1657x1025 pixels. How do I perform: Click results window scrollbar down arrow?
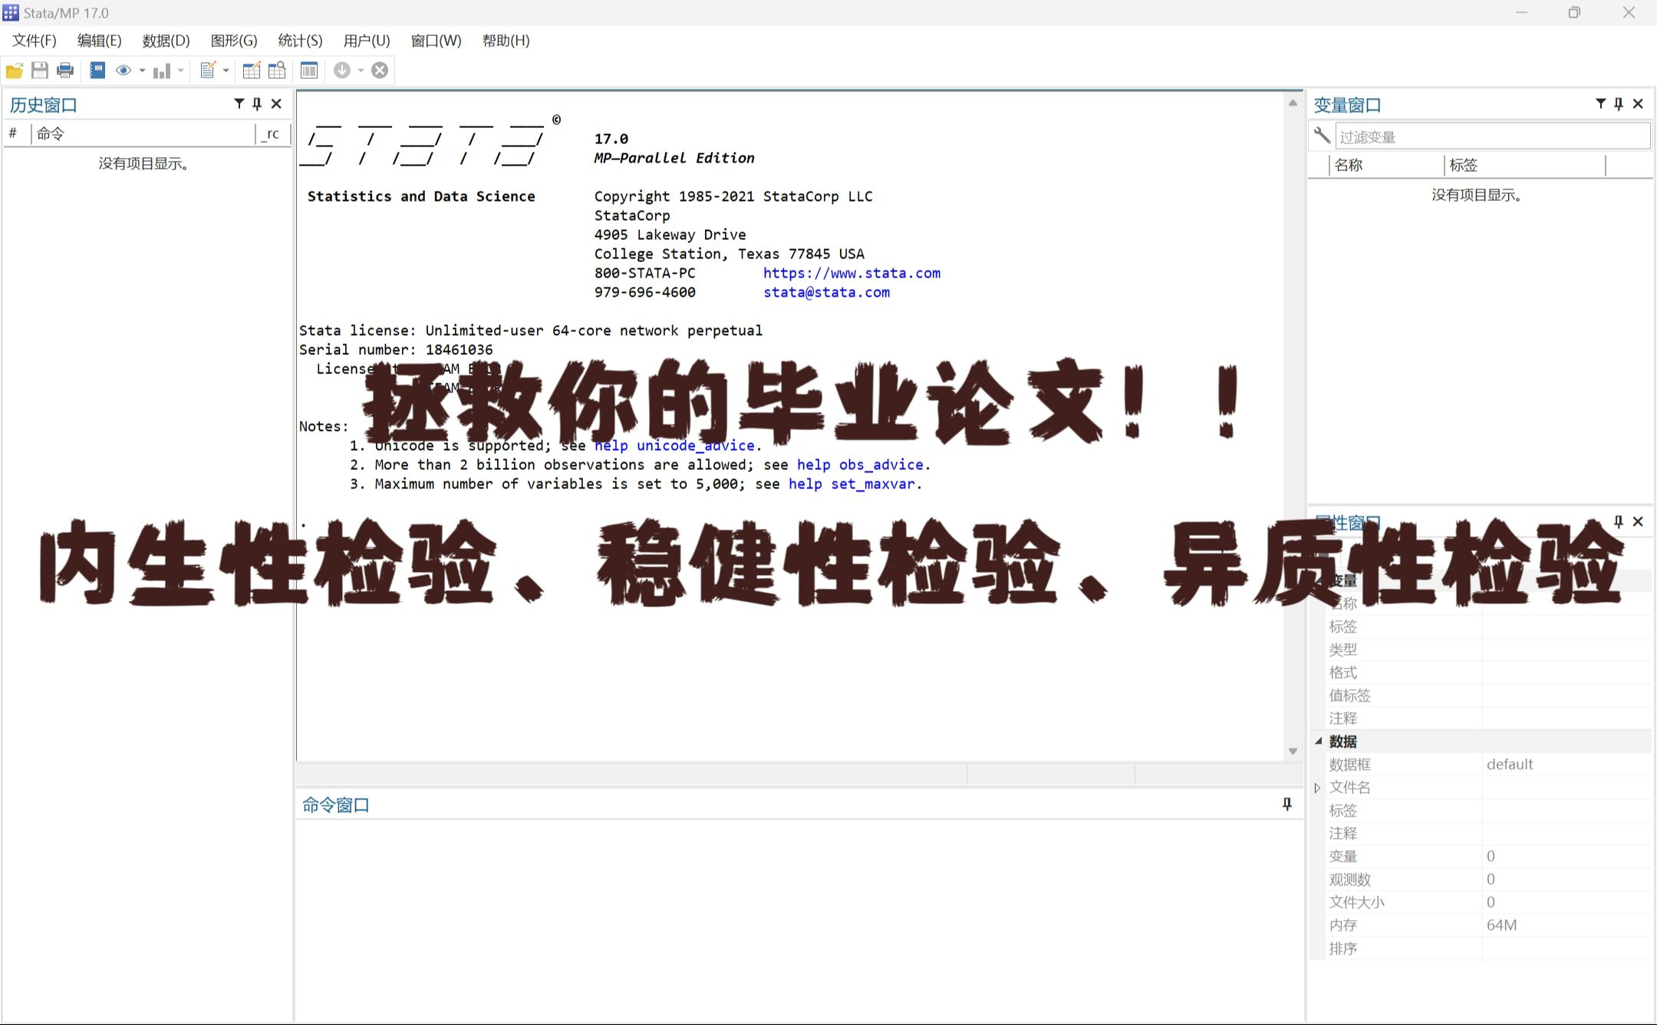point(1293,751)
